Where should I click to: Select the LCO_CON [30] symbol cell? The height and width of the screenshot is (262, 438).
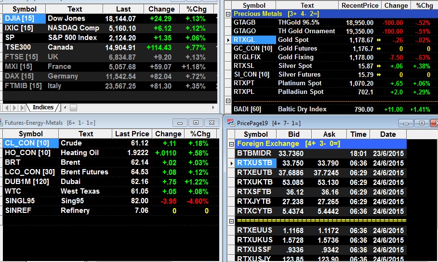click(x=30, y=172)
